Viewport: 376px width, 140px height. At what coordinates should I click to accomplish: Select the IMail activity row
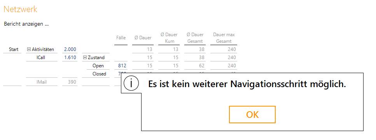click(42, 82)
